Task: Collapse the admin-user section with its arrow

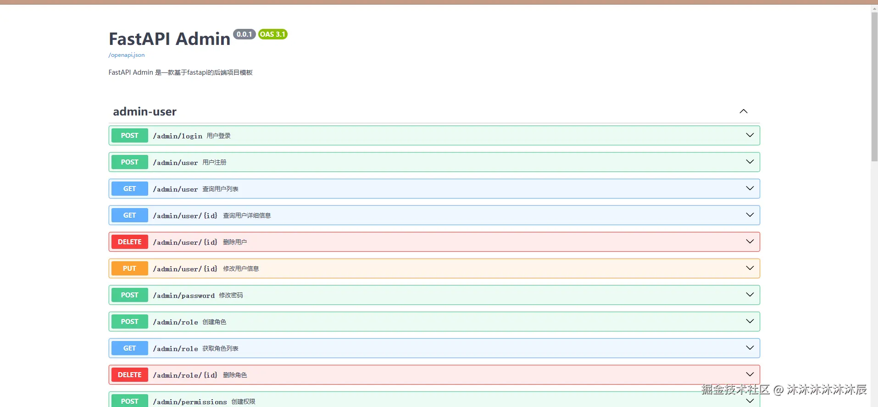Action: [744, 111]
